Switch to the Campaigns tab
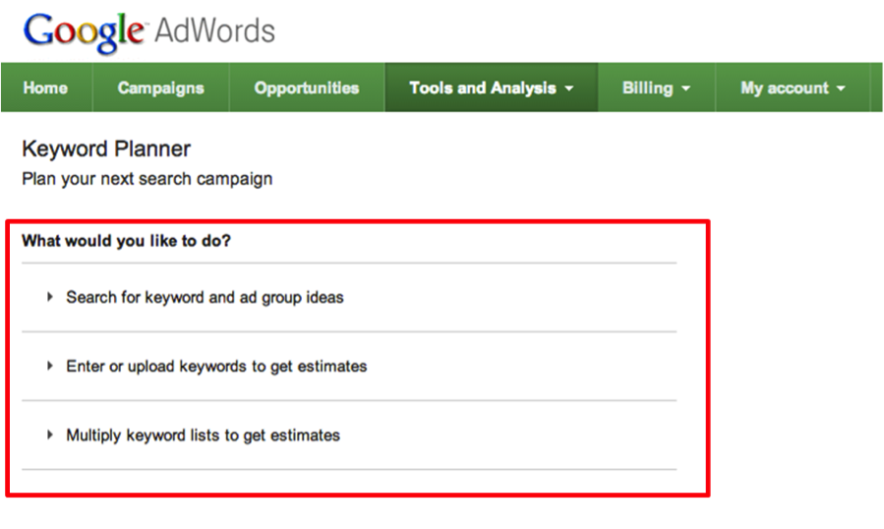The height and width of the screenshot is (529, 884). [x=160, y=88]
